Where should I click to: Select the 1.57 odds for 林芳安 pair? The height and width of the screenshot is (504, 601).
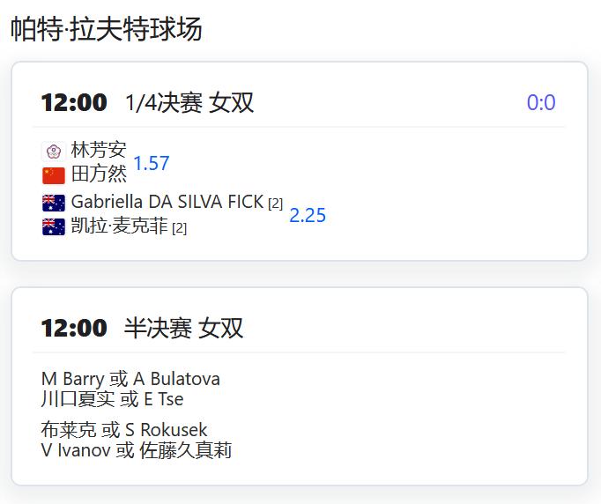[x=152, y=163]
